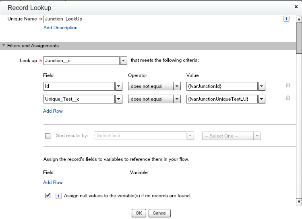Click the Unique Name input field
This screenshot has width=302, height=219.
click(161, 19)
